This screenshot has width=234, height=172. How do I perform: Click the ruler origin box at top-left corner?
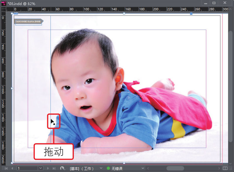point(4,9)
